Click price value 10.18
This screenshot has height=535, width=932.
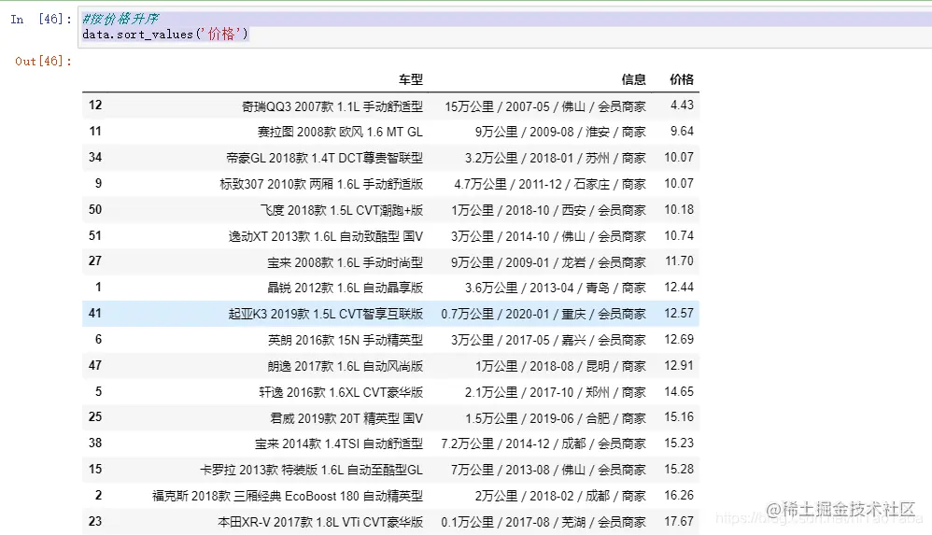pos(679,210)
